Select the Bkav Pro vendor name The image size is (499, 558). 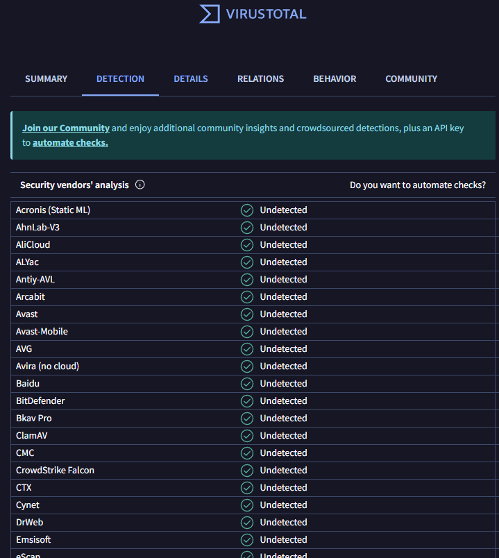[x=34, y=418]
